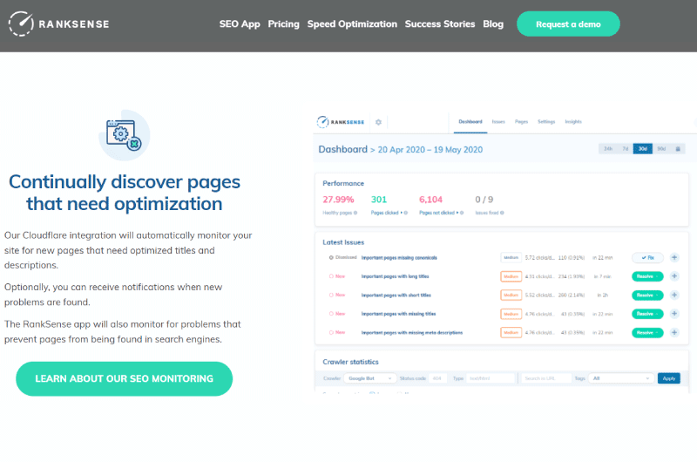The height and width of the screenshot is (462, 697).
Task: Expand the Pages not clicked arrow
Action: pyautogui.click(x=457, y=213)
